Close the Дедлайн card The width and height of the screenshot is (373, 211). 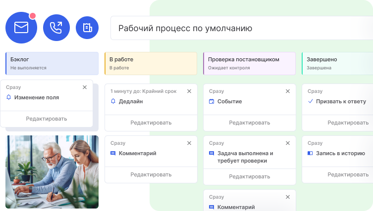click(189, 91)
